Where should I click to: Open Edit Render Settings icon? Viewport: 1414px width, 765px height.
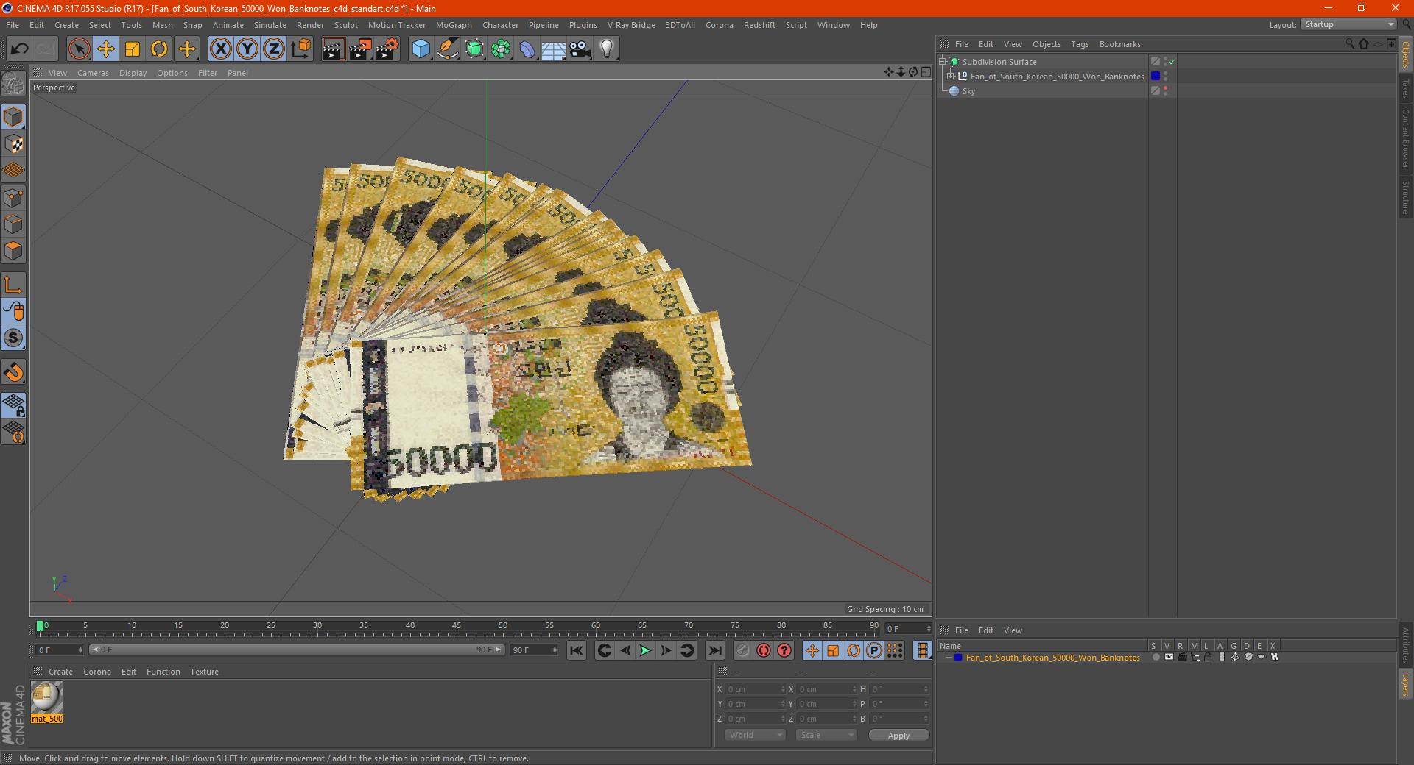click(387, 49)
